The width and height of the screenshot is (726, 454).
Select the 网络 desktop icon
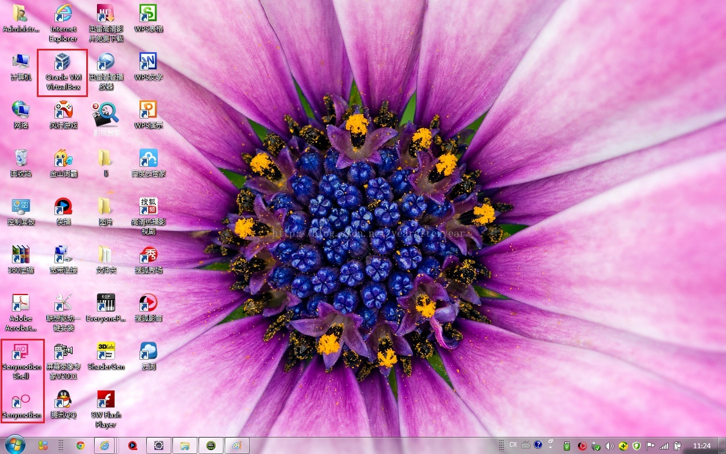pyautogui.click(x=21, y=115)
